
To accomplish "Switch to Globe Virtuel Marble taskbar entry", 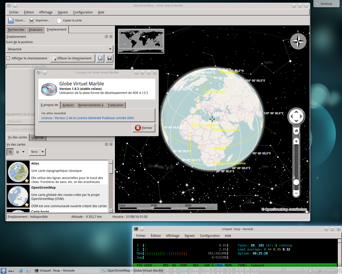I will click(133, 271).
